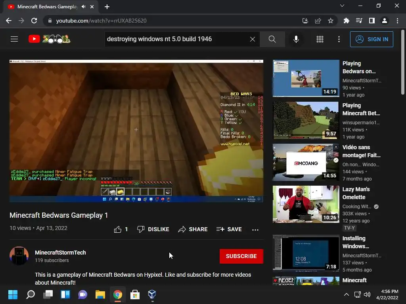The width and height of the screenshot is (406, 304).
Task: Go back in browser history
Action: pos(9,21)
